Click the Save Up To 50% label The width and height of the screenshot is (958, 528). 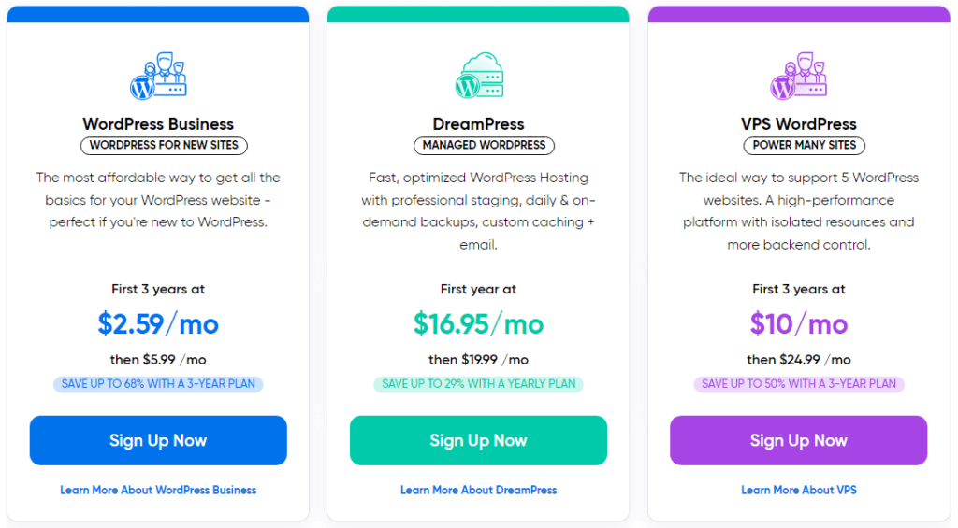798,384
